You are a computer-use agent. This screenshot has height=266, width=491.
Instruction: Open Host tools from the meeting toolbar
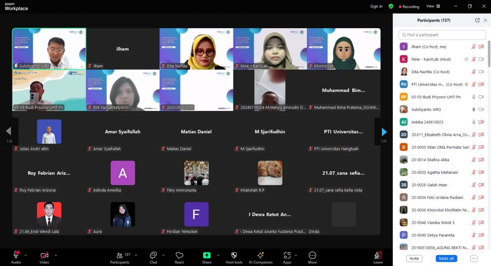[234, 257]
